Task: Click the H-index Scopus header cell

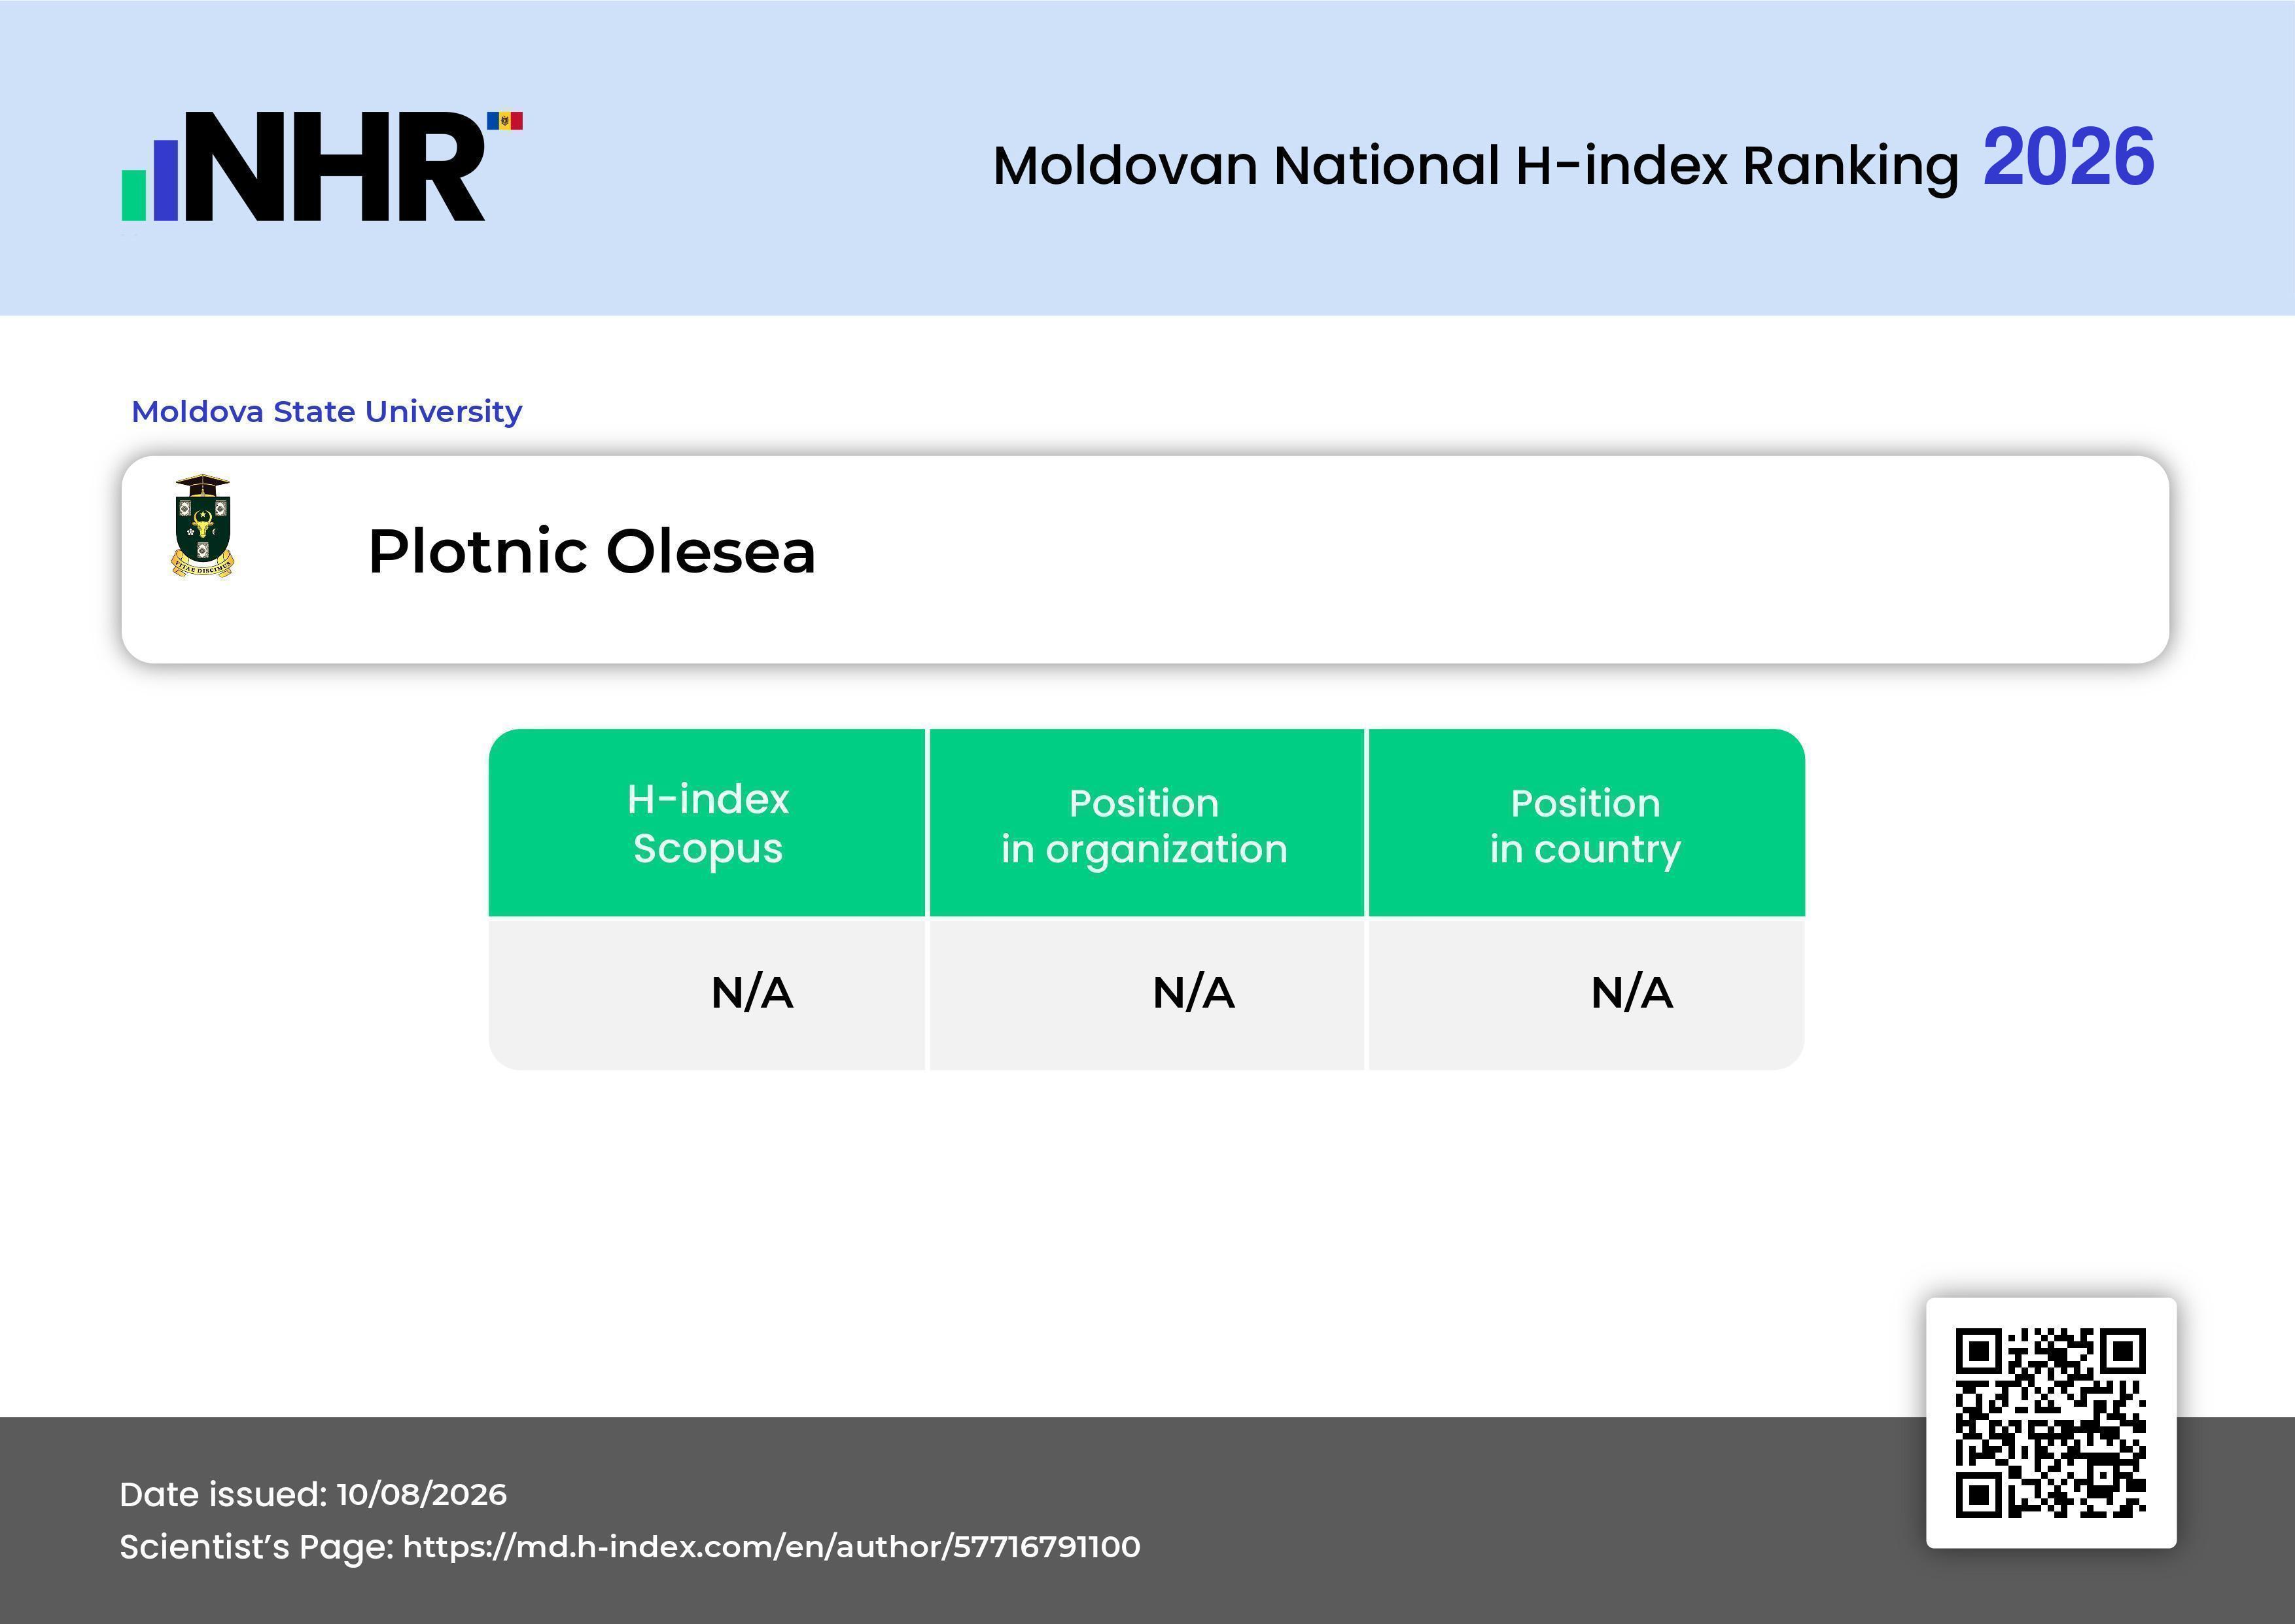Action: pyautogui.click(x=707, y=823)
